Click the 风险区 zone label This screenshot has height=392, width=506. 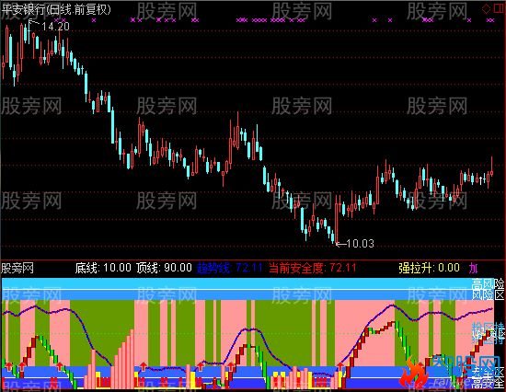(488, 294)
